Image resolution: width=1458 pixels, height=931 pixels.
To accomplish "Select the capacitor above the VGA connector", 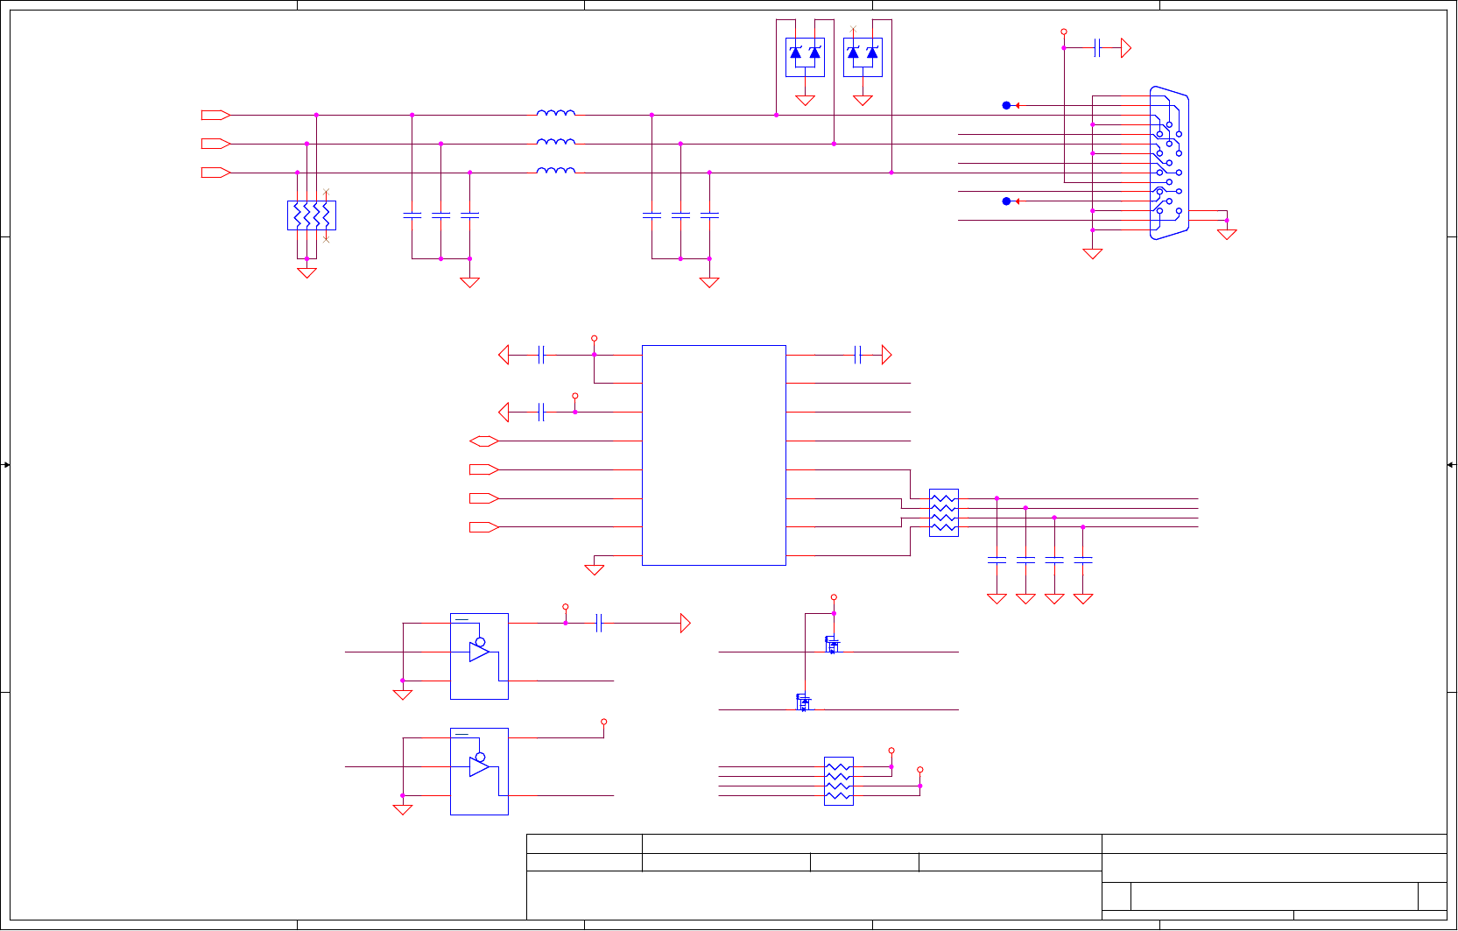I will point(1096,48).
